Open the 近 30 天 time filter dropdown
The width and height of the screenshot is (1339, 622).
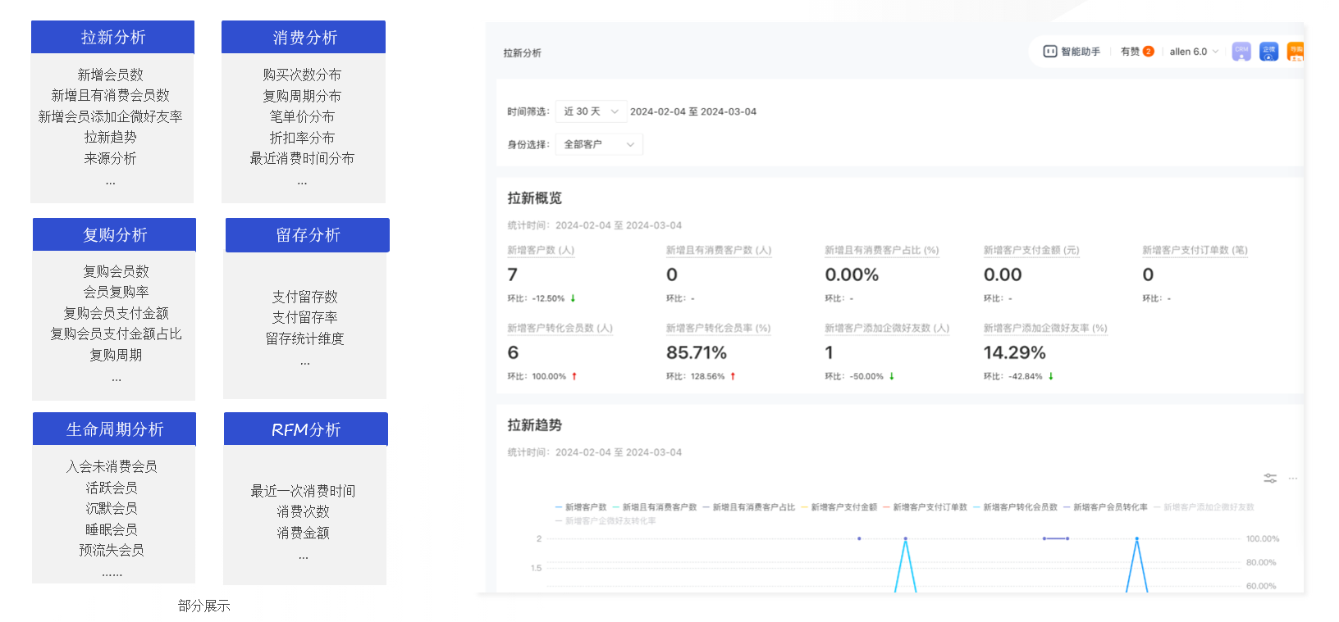coord(591,111)
